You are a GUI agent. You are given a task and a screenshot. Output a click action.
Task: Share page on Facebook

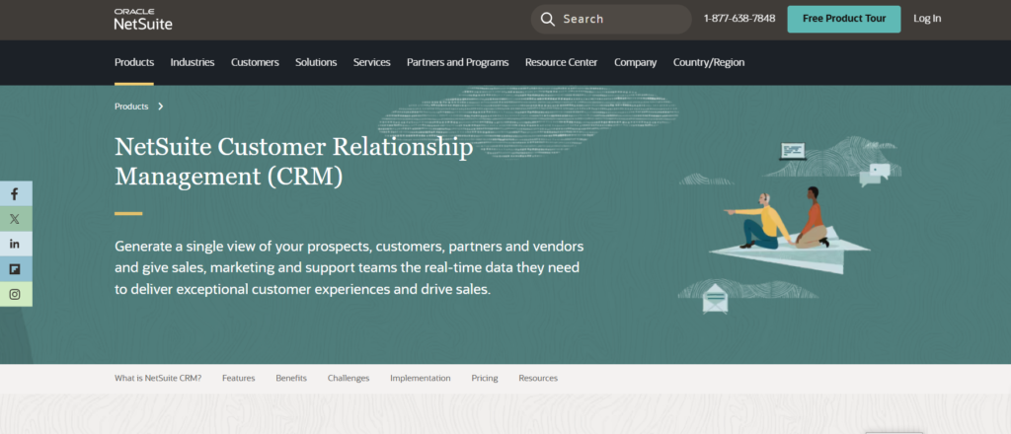pyautogui.click(x=15, y=193)
